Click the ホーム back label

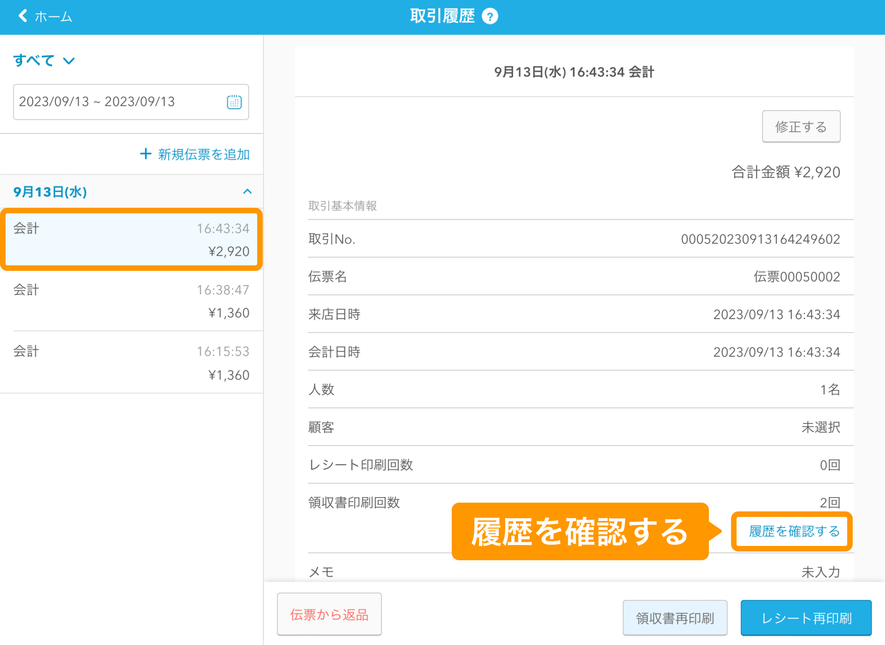point(53,17)
